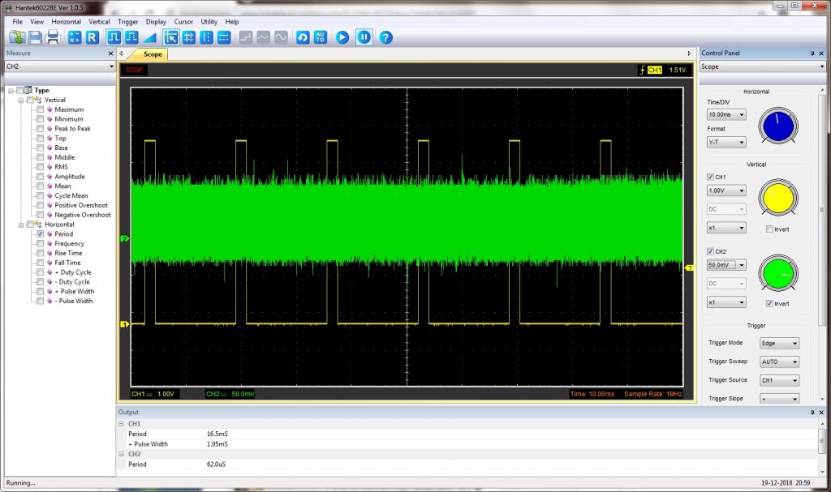This screenshot has width=831, height=492.
Task: Click the blue Horizontal time knob
Action: pos(778,126)
